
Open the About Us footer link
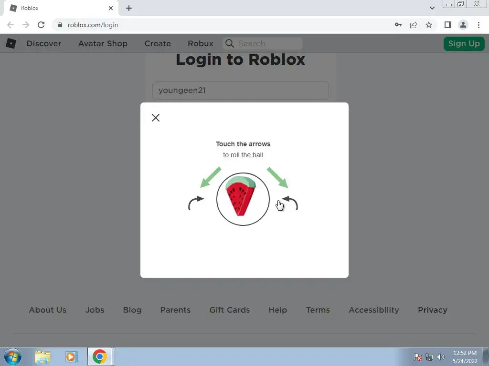coord(48,310)
